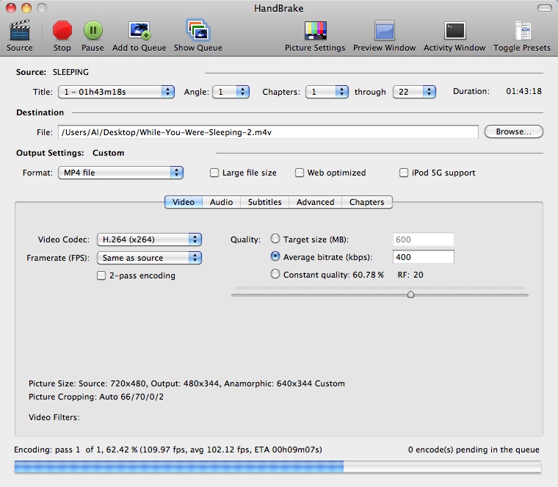Click the destination File path field
The width and height of the screenshot is (558, 487).
click(268, 132)
